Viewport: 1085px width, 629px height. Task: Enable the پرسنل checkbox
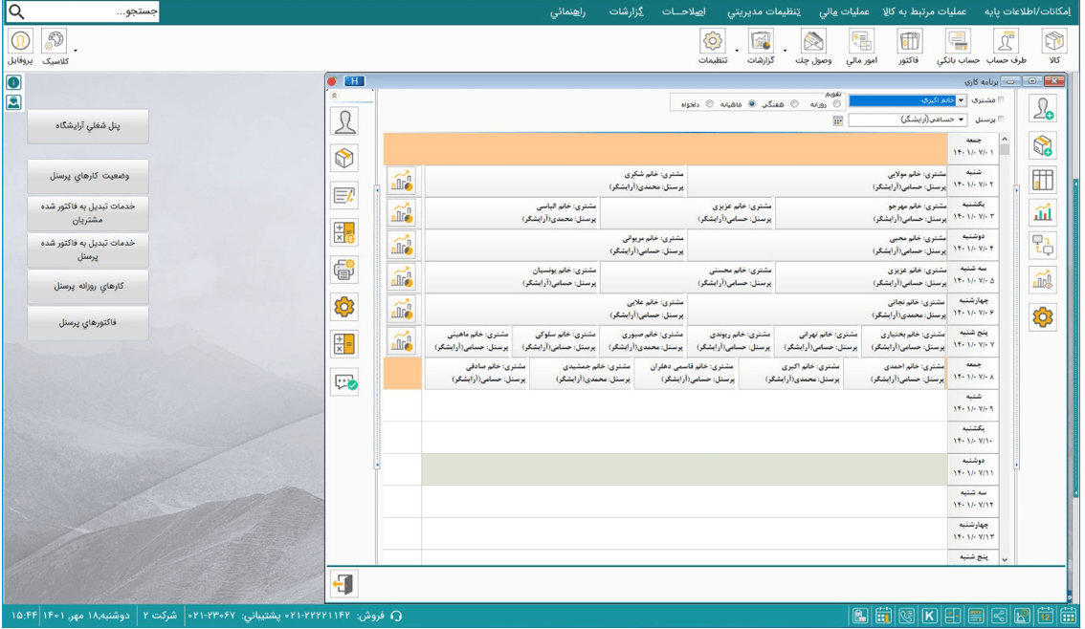point(1001,119)
